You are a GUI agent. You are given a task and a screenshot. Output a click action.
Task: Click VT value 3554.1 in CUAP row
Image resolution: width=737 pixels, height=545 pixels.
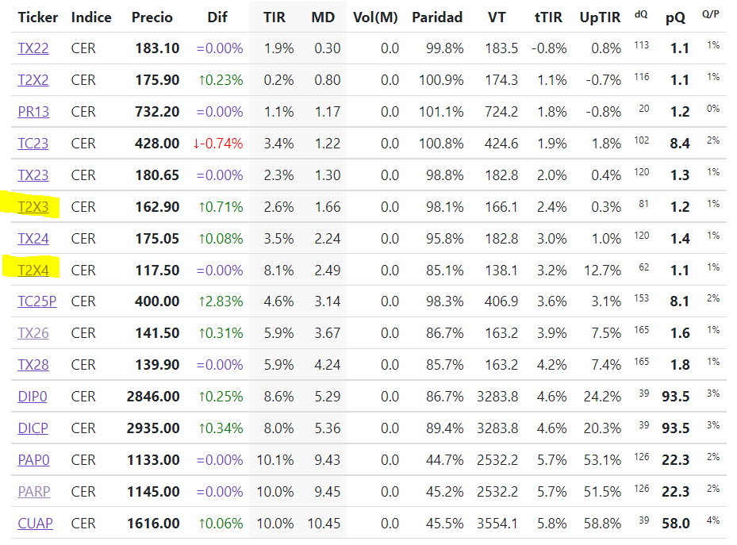(x=497, y=523)
